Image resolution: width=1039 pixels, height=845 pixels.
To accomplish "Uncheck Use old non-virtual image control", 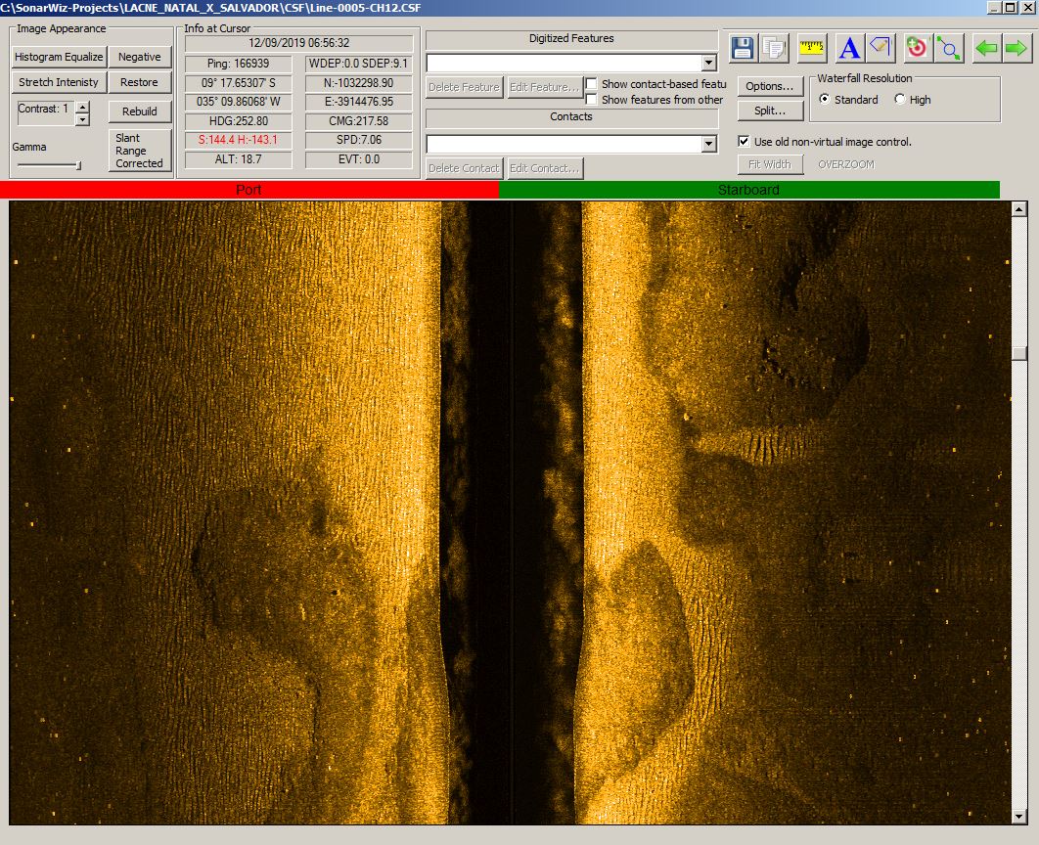I will pyautogui.click(x=744, y=142).
